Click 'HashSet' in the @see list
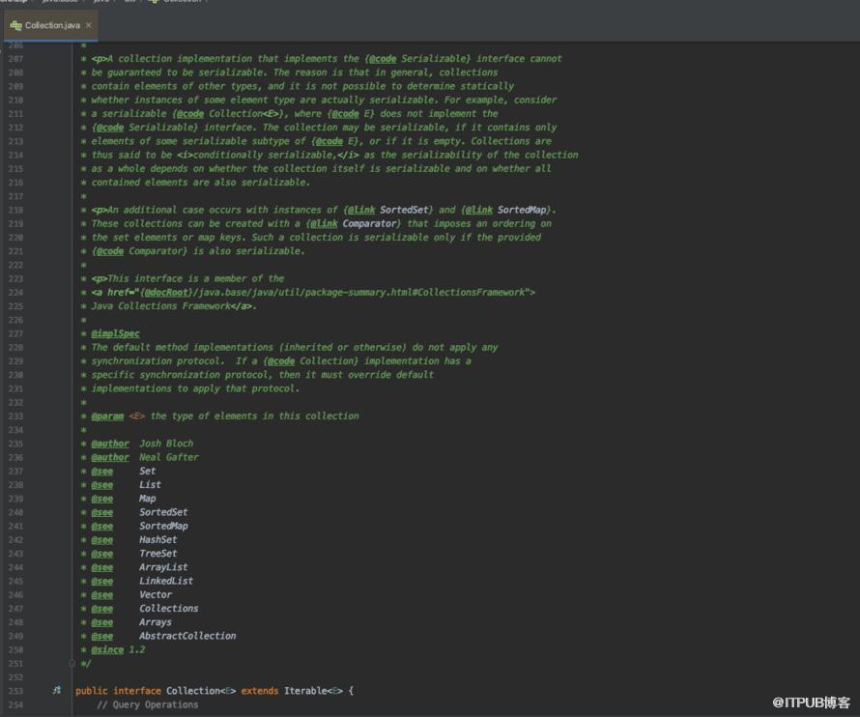The height and width of the screenshot is (717, 860). click(x=158, y=539)
